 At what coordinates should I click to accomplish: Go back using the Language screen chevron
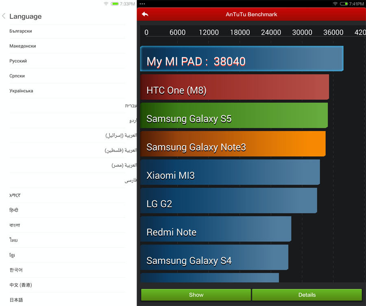pos(4,16)
